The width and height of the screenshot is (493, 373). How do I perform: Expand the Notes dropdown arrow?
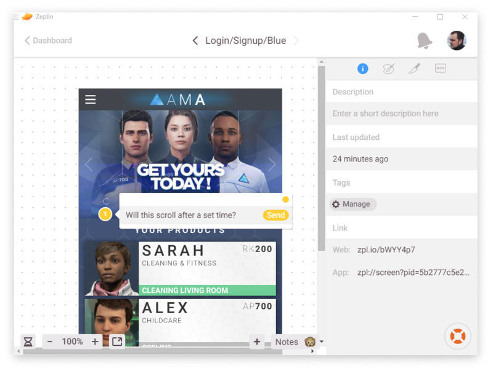point(322,342)
